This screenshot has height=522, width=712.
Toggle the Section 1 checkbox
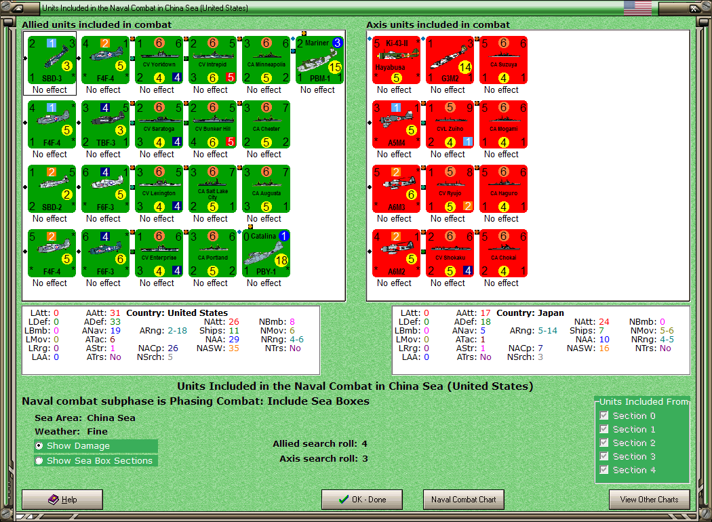(x=604, y=429)
